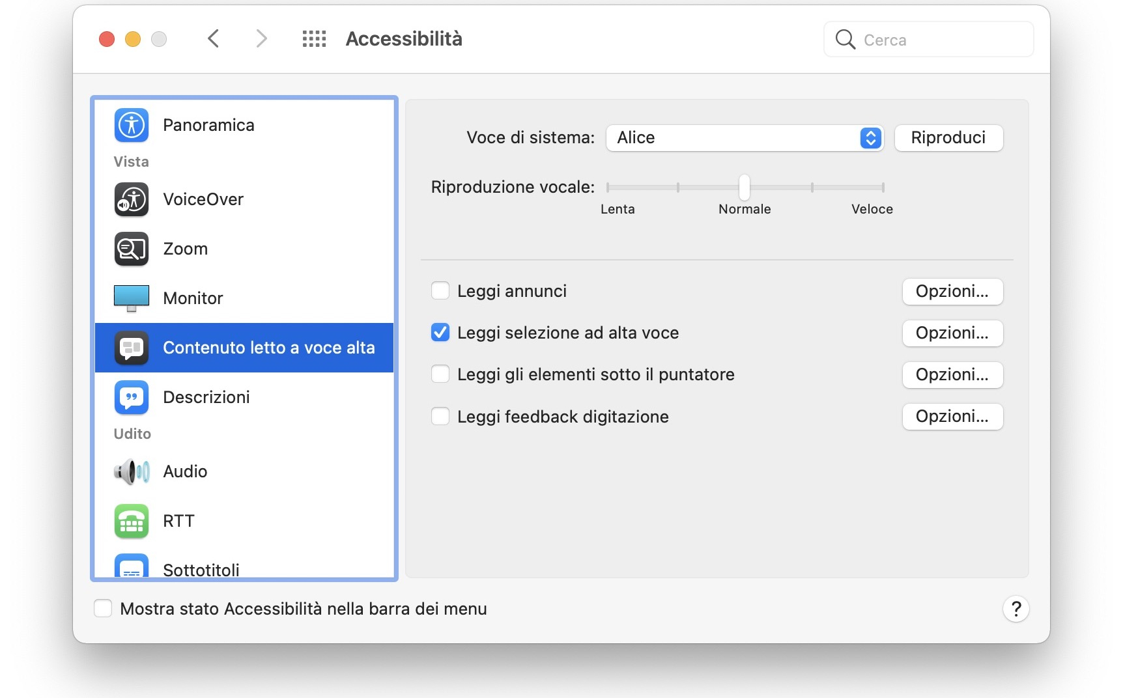
Task: Click the Monitor display icon
Action: coord(132,298)
